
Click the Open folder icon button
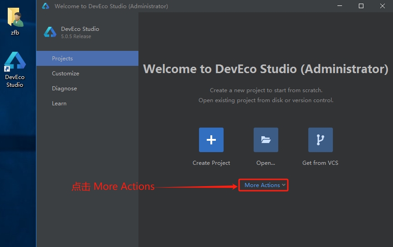click(x=265, y=140)
